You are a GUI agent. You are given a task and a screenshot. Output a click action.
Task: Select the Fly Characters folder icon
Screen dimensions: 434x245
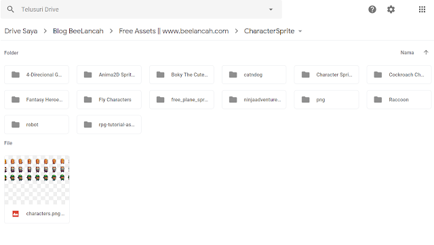[88, 100]
